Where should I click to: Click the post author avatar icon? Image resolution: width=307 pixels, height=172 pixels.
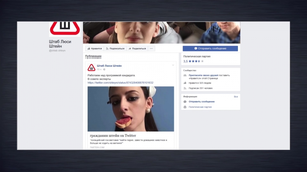coord(91,68)
